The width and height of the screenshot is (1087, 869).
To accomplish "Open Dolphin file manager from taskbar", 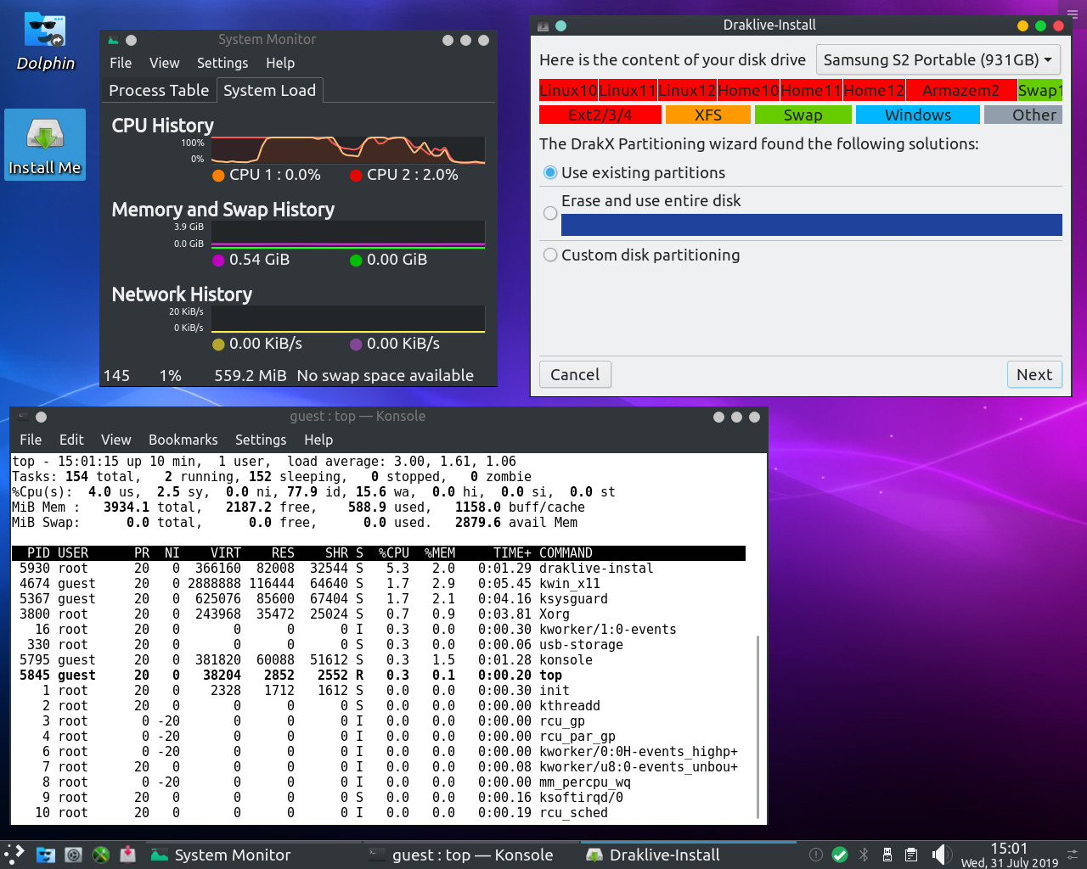I will coord(46,855).
